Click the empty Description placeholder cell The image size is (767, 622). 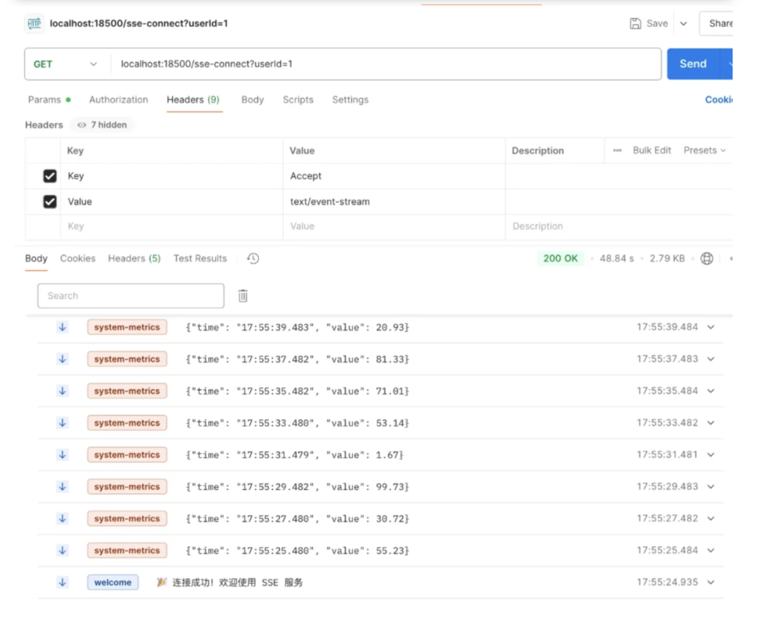[619, 226]
